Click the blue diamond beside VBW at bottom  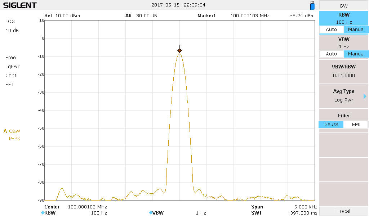tap(150, 213)
